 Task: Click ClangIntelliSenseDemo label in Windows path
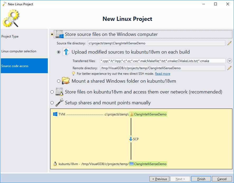[150, 114]
